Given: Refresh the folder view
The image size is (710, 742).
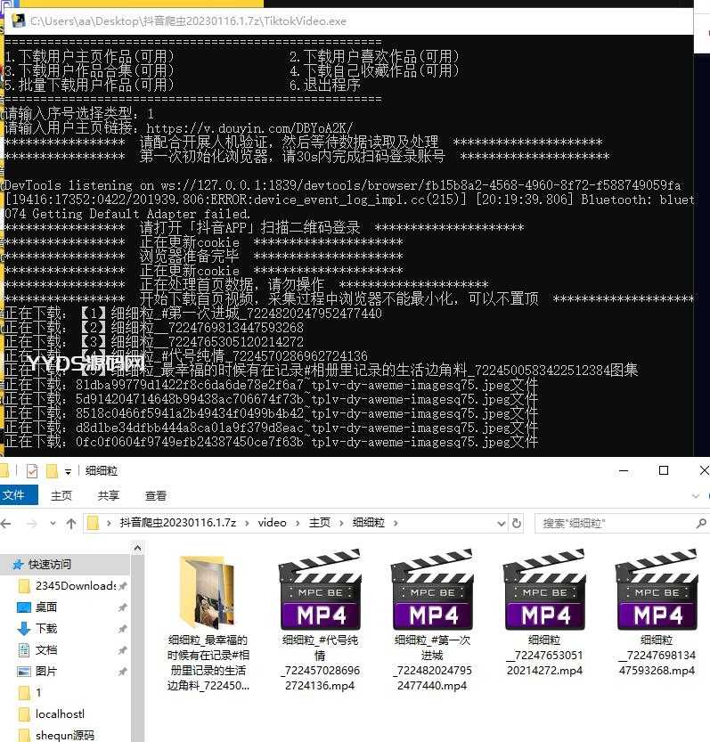Looking at the screenshot, I should (517, 524).
